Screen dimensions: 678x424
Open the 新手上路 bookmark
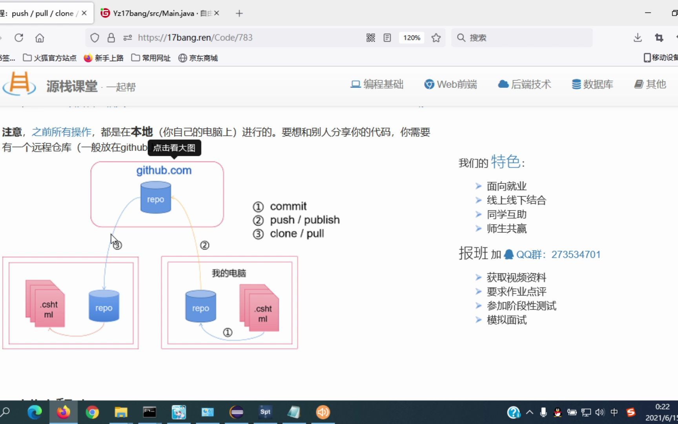coord(104,58)
